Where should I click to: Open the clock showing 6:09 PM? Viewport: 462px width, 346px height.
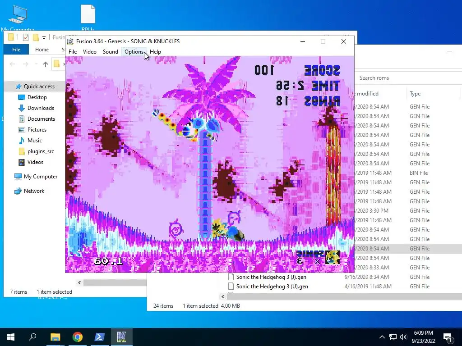click(x=423, y=337)
